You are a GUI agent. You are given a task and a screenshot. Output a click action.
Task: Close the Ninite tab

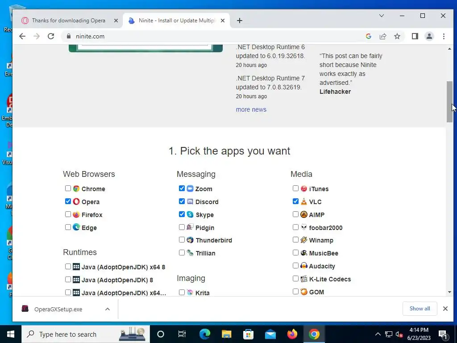pyautogui.click(x=223, y=21)
